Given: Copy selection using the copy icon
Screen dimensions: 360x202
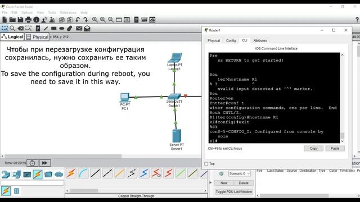Looking at the screenshot, I should click(61, 20).
